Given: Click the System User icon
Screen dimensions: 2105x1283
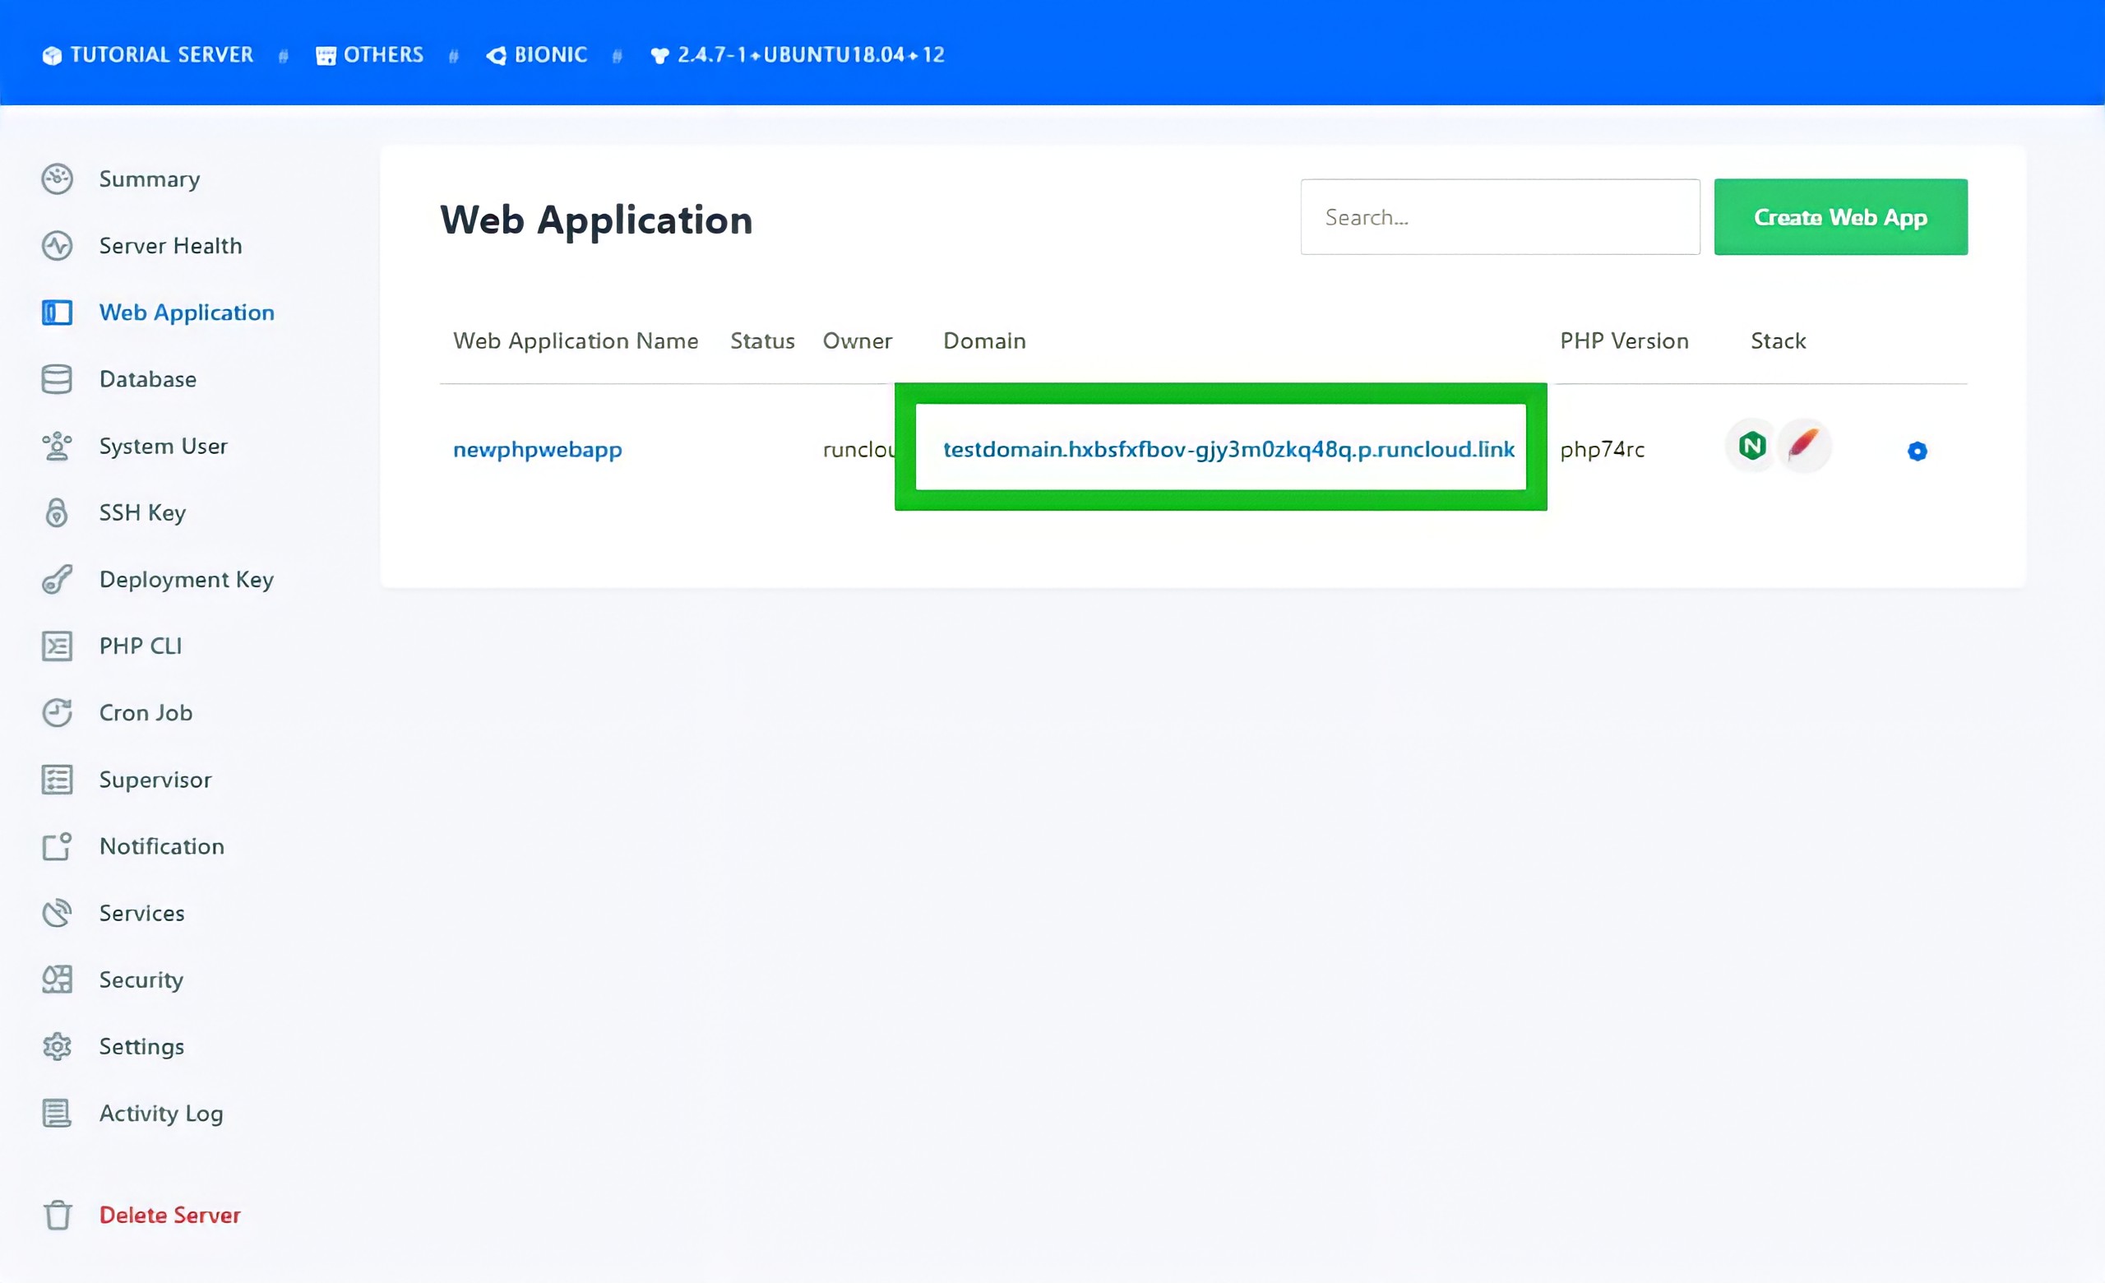Looking at the screenshot, I should (x=58, y=446).
